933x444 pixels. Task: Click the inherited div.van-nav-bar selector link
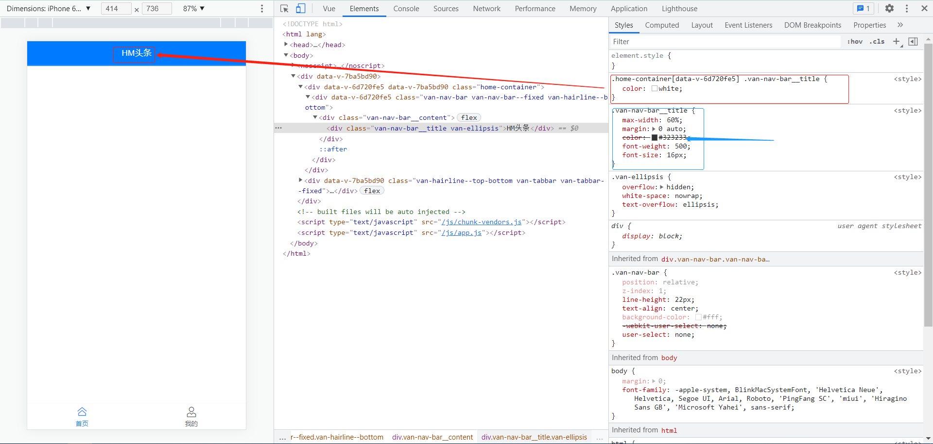pos(715,260)
